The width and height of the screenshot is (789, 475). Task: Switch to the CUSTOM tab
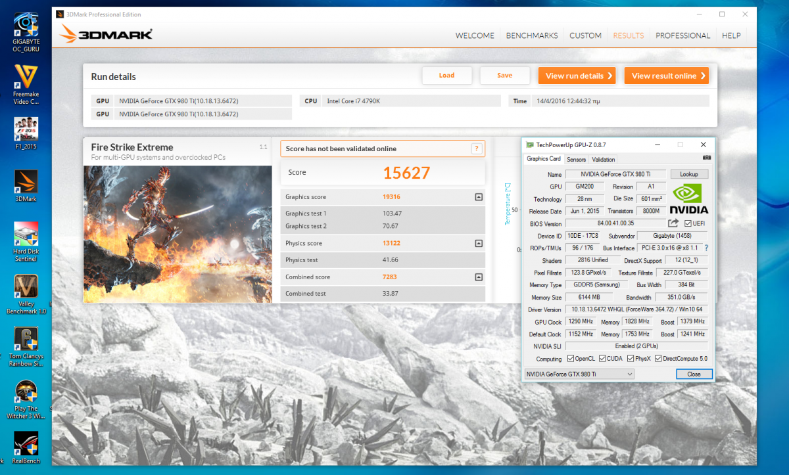tap(585, 35)
